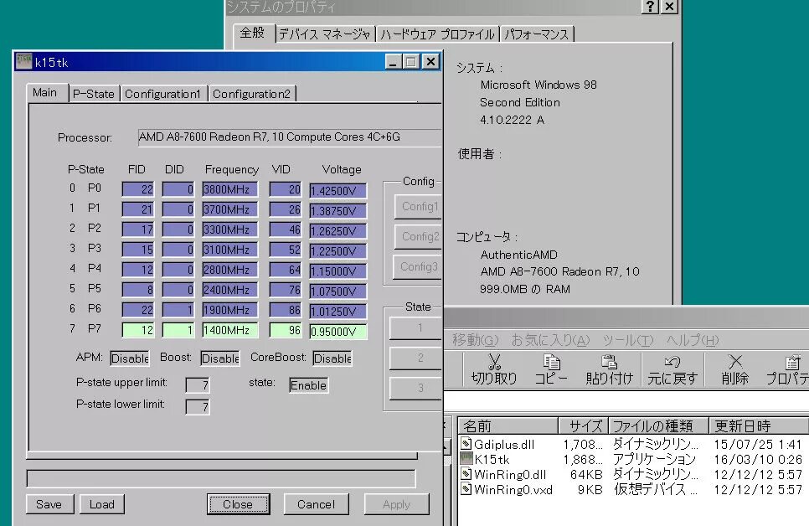
Task: Select the Main tab in k15tk
Action: [45, 93]
